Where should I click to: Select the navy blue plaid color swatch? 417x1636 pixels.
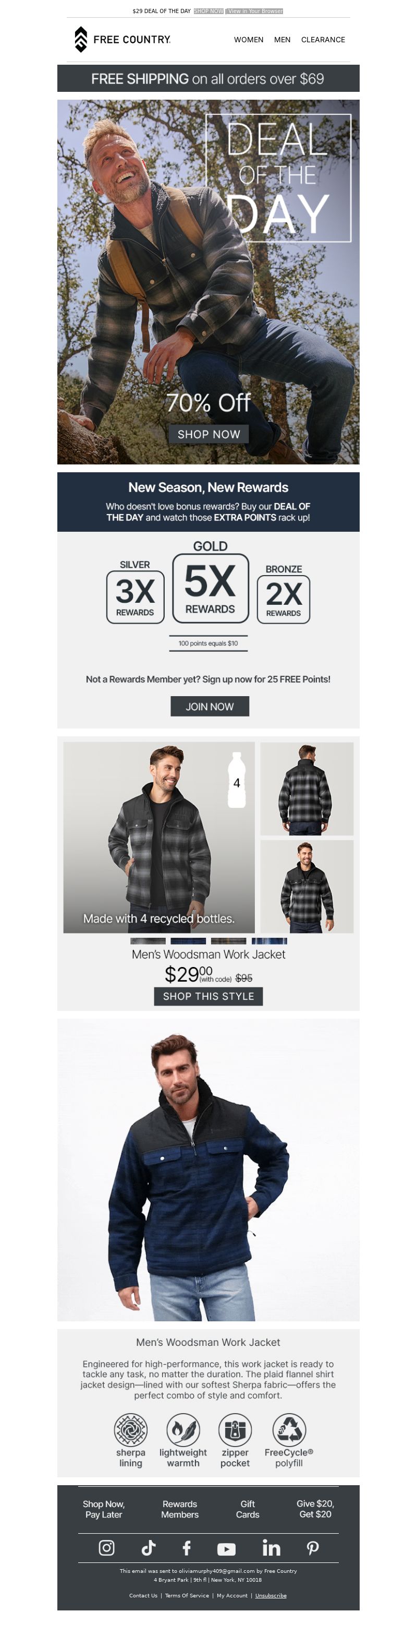point(188,940)
